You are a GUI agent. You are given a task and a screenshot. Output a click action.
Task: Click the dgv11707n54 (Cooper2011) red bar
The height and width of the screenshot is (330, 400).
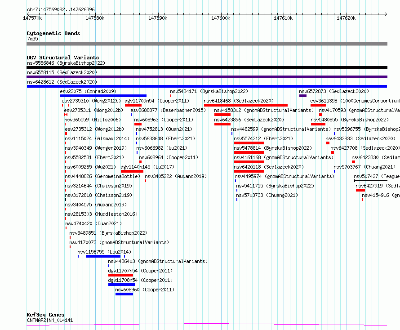coord(120,275)
